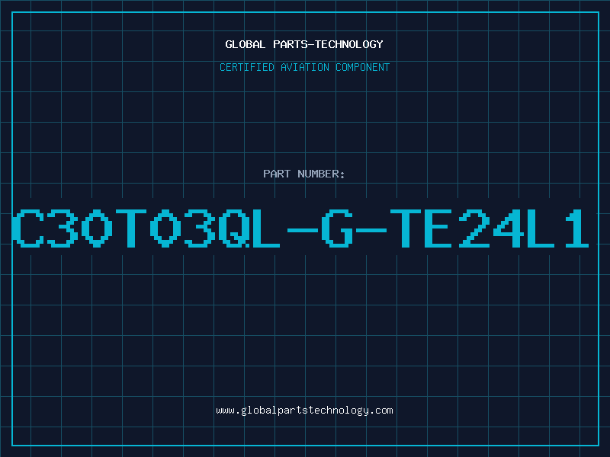Click the 'GLOBAL PARTS-TECHNOLOGY' heading
610x457 pixels.
pos(304,44)
